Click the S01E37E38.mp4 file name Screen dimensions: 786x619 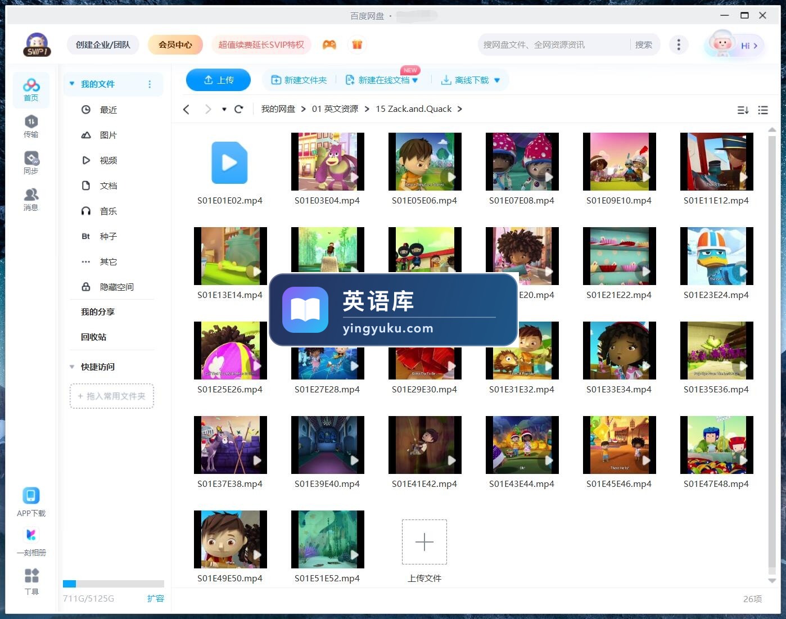click(230, 484)
